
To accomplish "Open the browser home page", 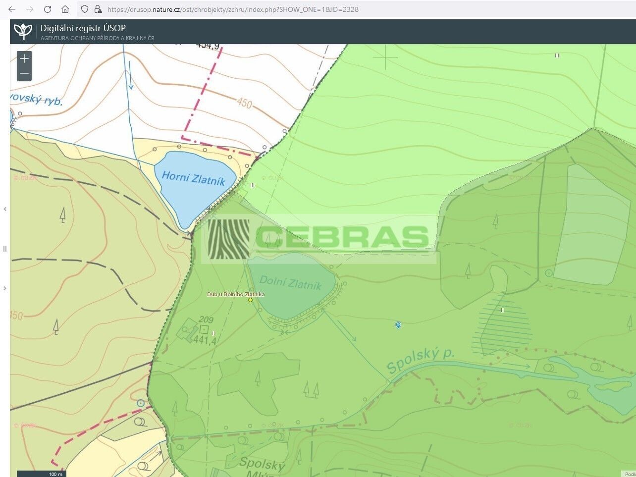I will pyautogui.click(x=65, y=9).
